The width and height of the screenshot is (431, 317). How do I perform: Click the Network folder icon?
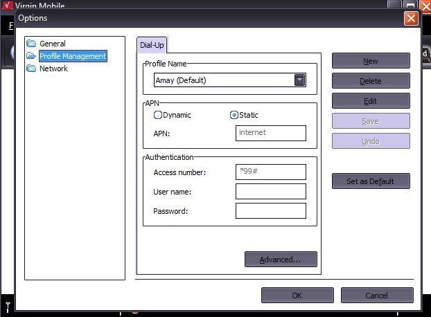click(x=31, y=69)
